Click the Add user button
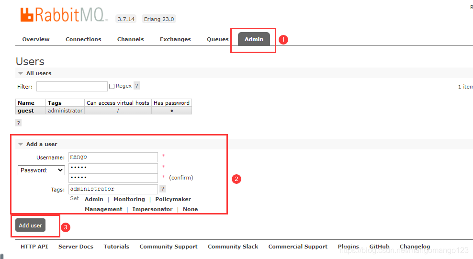Image resolution: width=473 pixels, height=259 pixels. 30,225
